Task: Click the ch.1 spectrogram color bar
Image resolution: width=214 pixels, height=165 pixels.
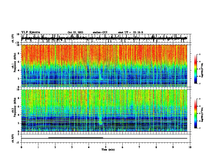Action: pos(195,69)
